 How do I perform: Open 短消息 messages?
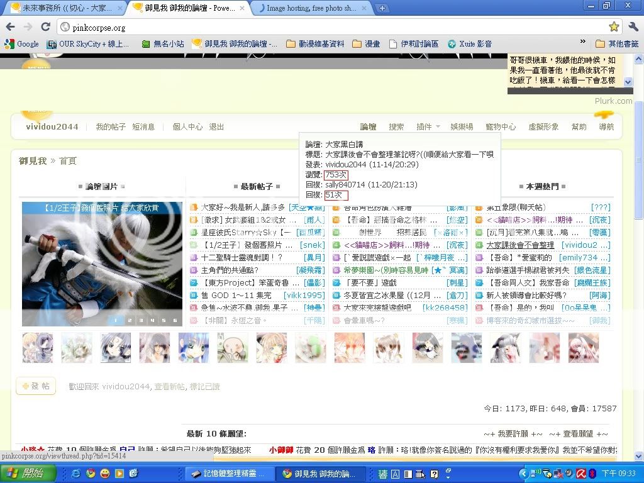coord(143,126)
